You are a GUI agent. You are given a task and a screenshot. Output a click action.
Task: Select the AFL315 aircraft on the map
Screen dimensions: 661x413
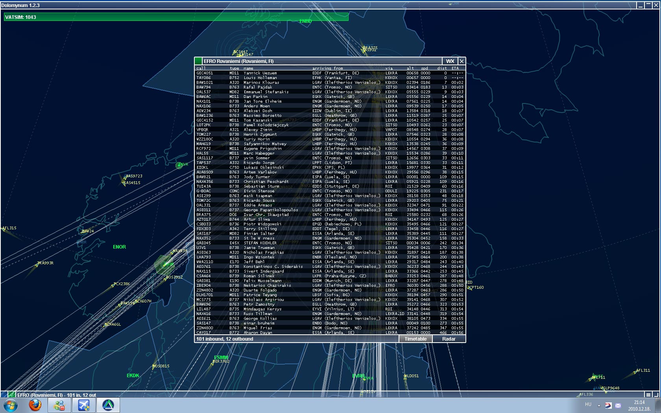point(9,228)
